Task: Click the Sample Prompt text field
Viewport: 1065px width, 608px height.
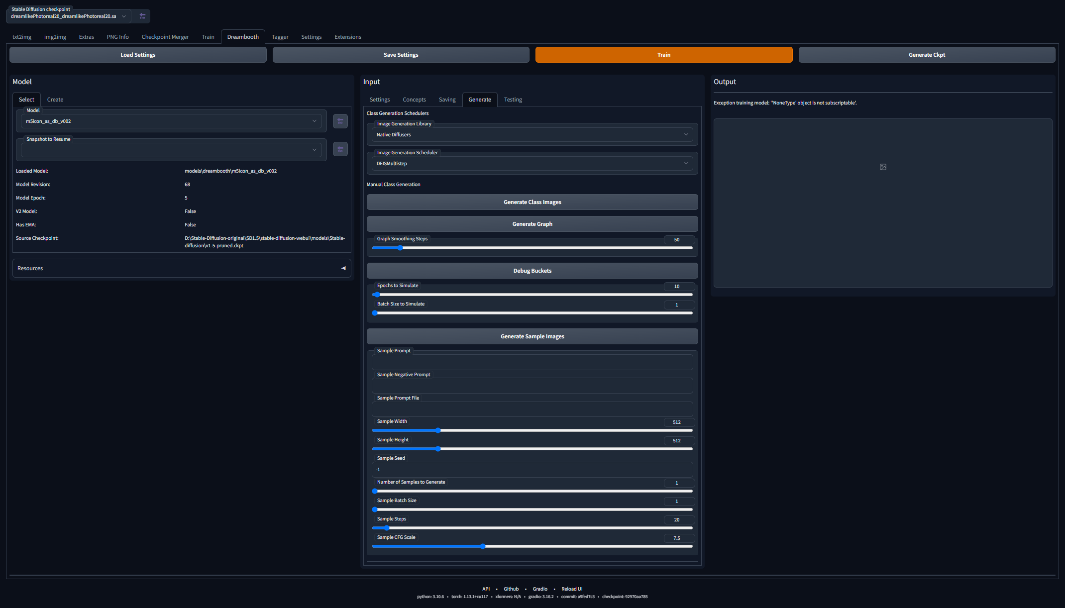Action: pos(532,362)
